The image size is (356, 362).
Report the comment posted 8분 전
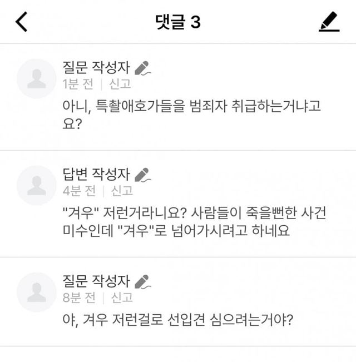[122, 297]
